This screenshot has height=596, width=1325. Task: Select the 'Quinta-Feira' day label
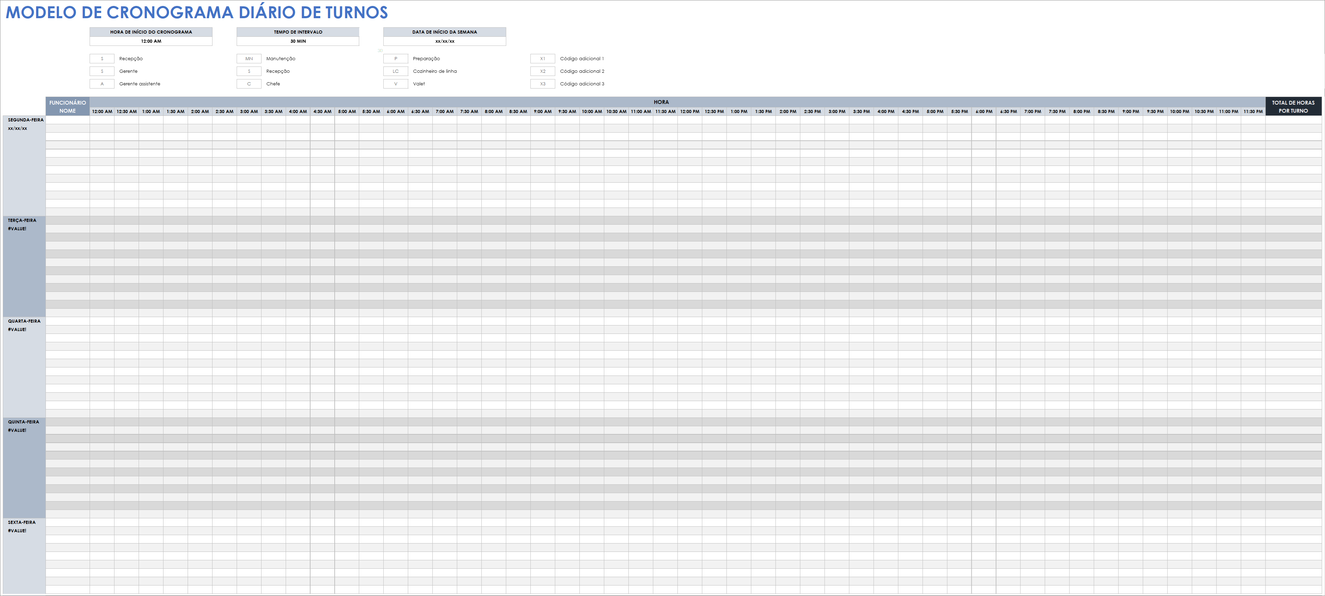[x=23, y=422]
